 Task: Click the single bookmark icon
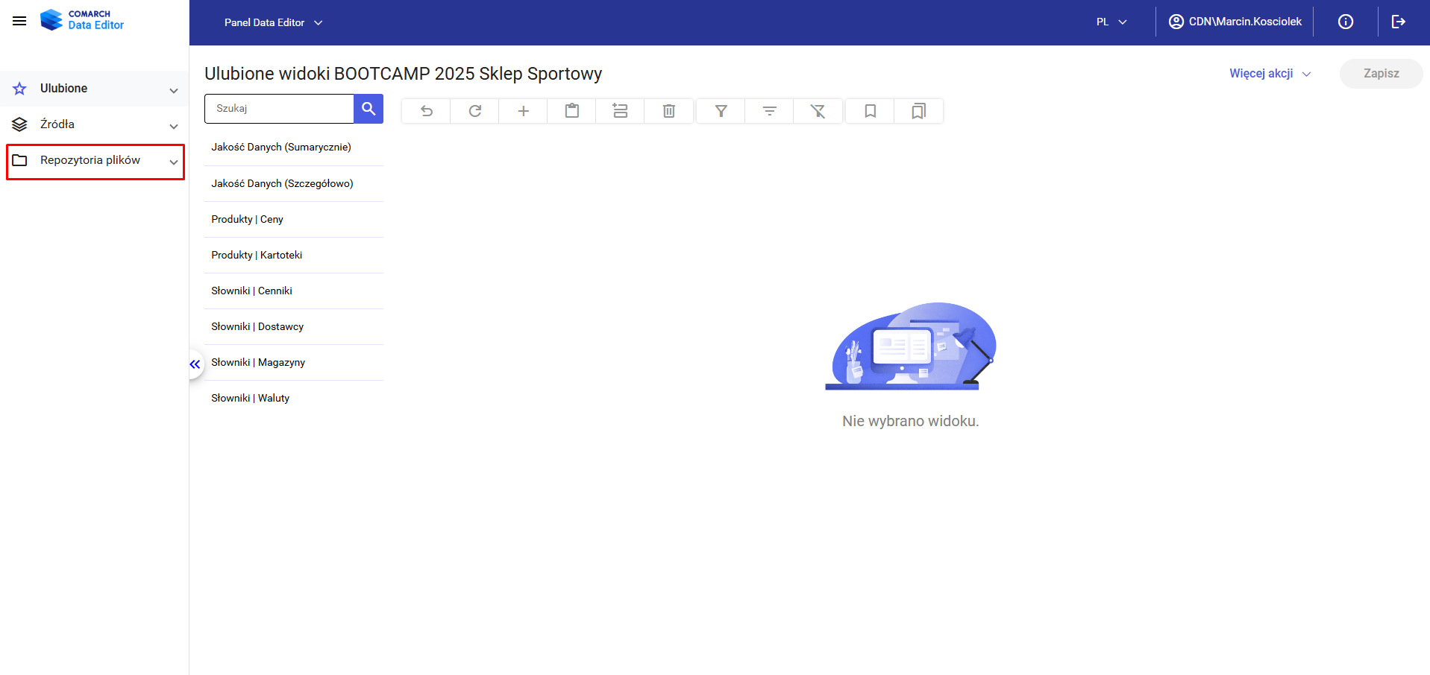point(871,111)
